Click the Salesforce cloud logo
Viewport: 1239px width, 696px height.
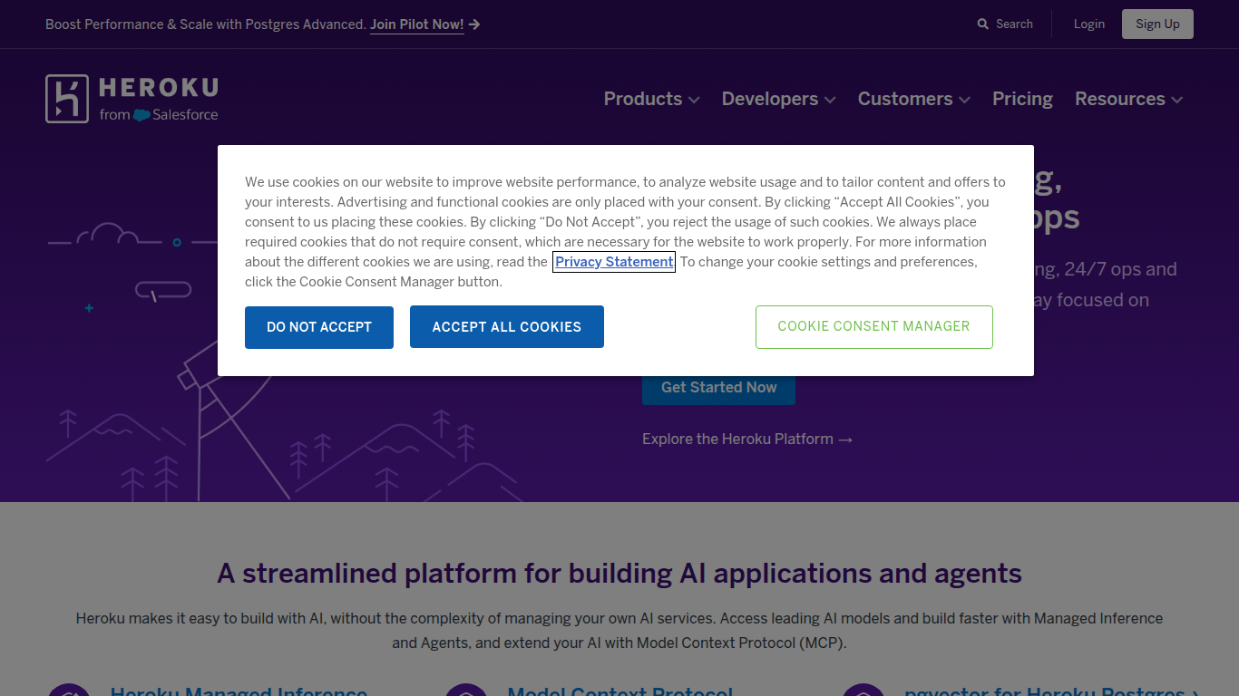coord(141,115)
